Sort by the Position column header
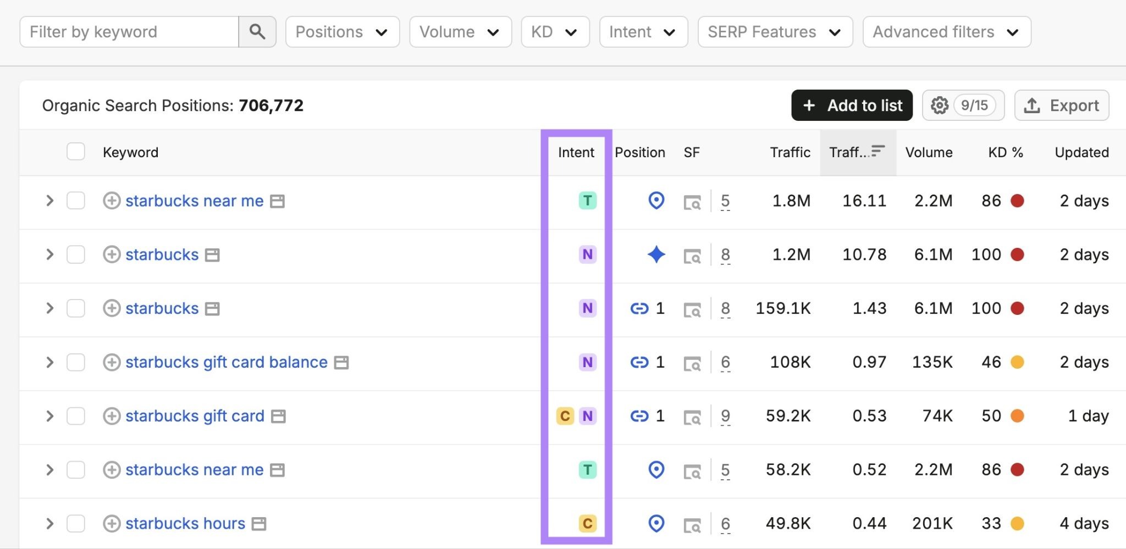The height and width of the screenshot is (549, 1126). click(x=640, y=152)
